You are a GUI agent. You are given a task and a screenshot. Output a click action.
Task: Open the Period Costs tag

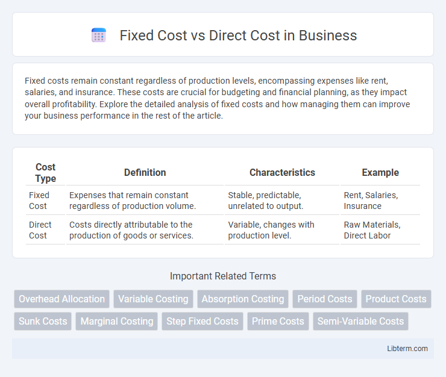click(x=325, y=299)
